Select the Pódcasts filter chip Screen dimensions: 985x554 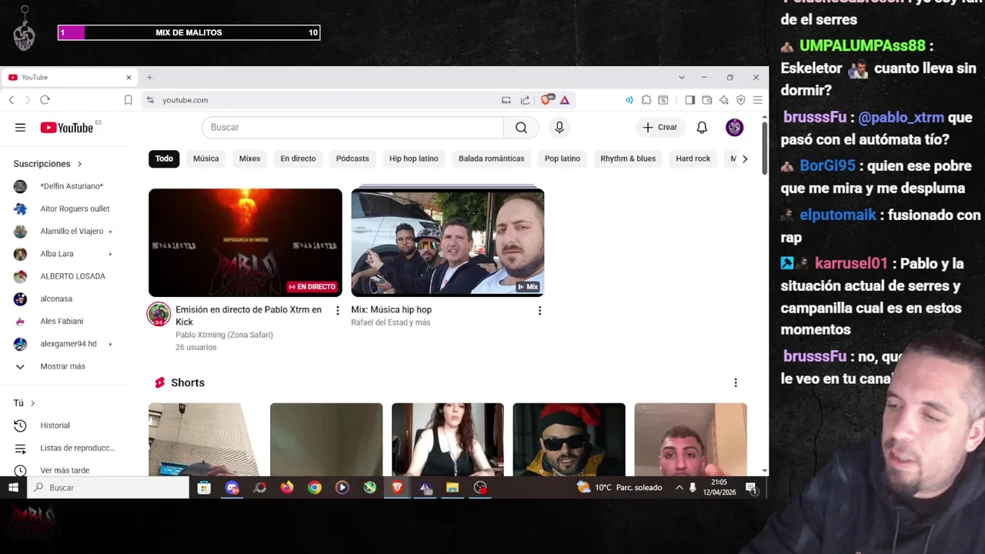pyautogui.click(x=352, y=159)
